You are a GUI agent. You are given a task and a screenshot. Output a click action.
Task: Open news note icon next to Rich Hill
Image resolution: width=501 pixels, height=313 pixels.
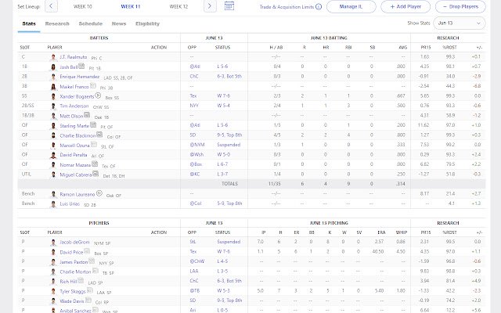point(81,281)
